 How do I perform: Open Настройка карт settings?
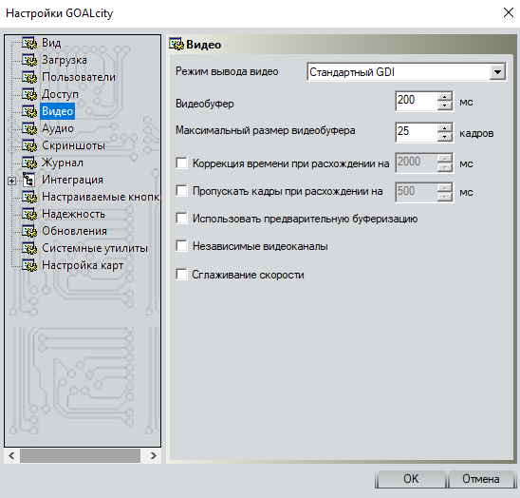pos(83,265)
